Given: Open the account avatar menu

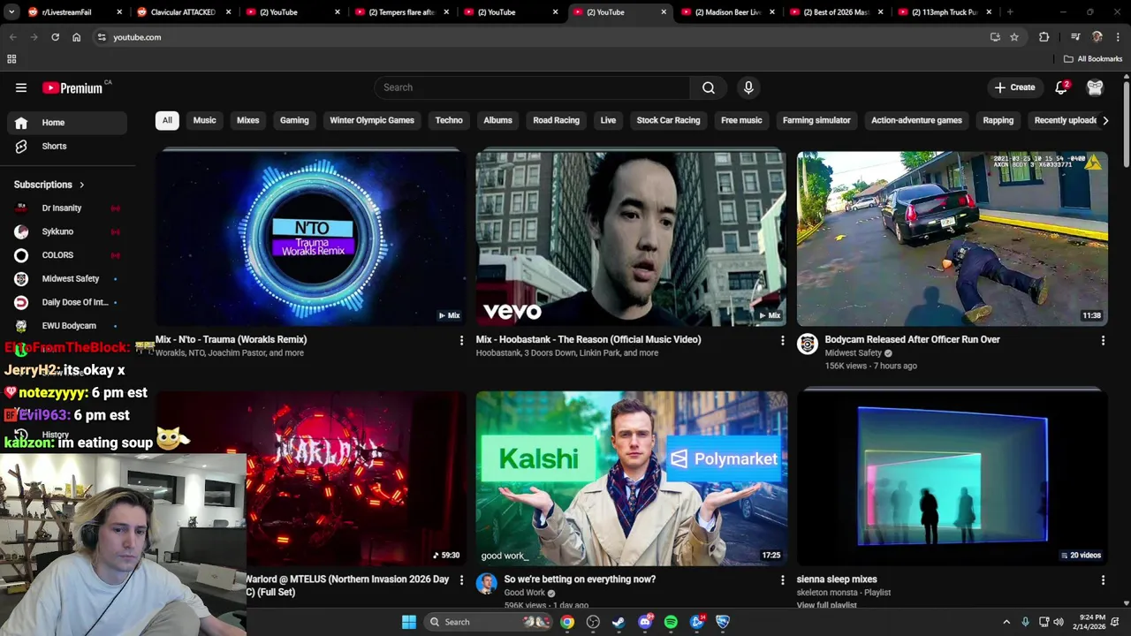Looking at the screenshot, I should 1095,87.
